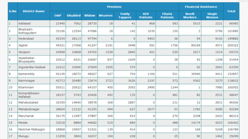The width and height of the screenshot is (248, 139).
Task: Select the HIV Patients column header
Action: point(146,16)
